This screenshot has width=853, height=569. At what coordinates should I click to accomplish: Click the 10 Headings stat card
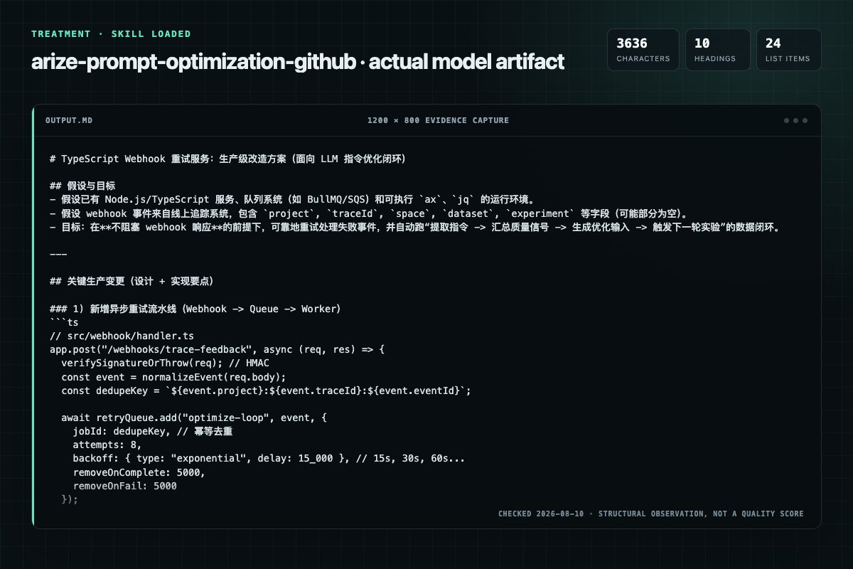(718, 50)
